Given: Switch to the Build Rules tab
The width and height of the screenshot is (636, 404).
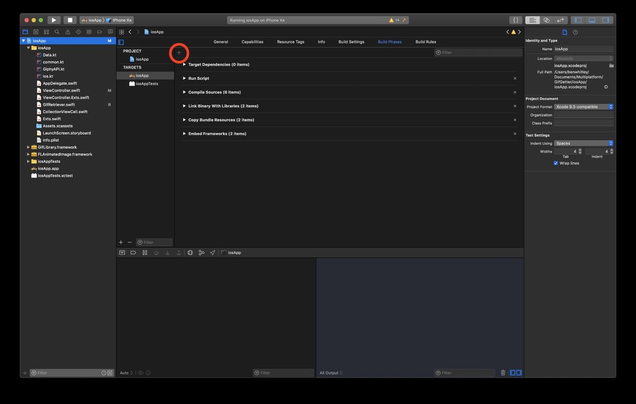Looking at the screenshot, I should 426,42.
